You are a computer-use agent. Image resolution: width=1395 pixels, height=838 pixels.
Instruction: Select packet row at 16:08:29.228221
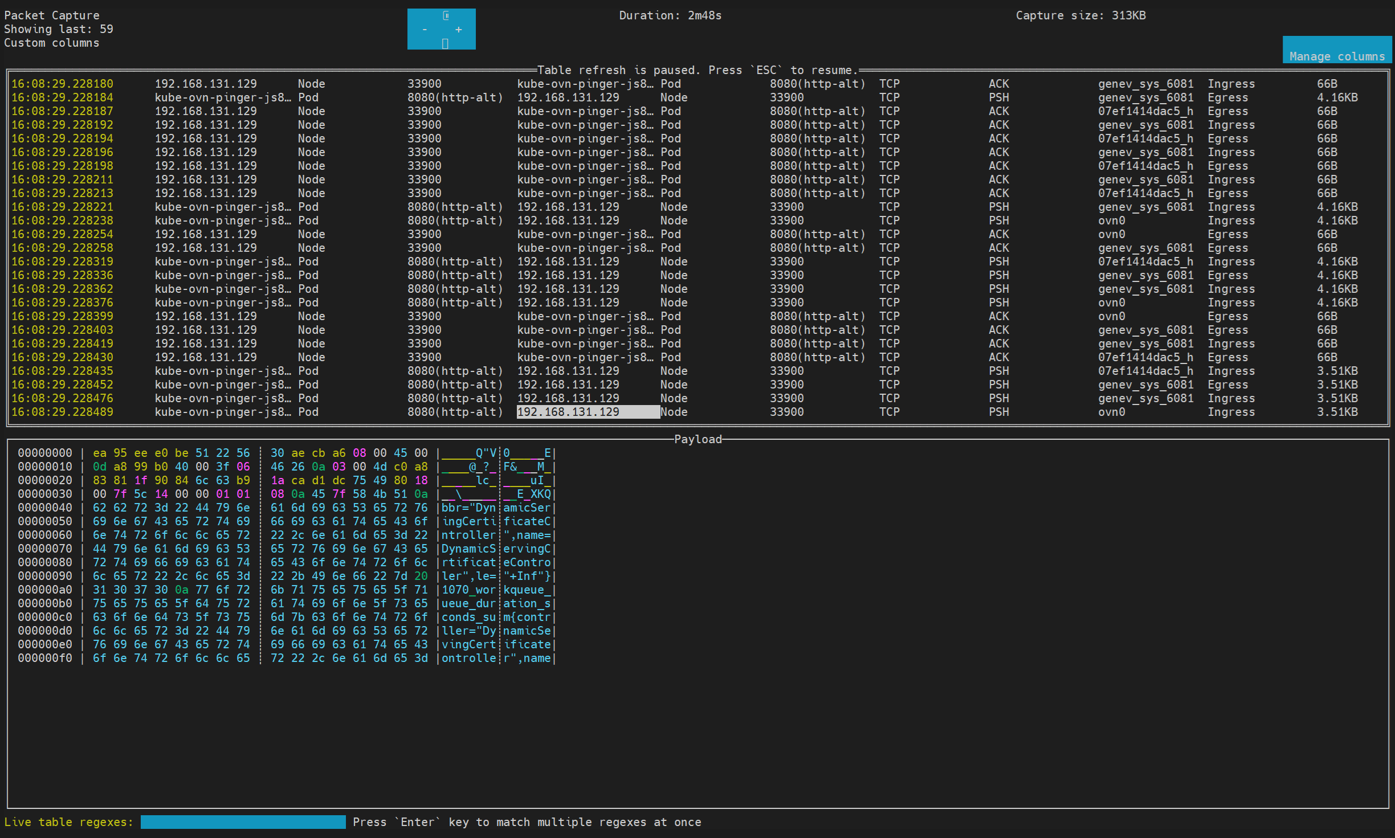click(x=62, y=207)
